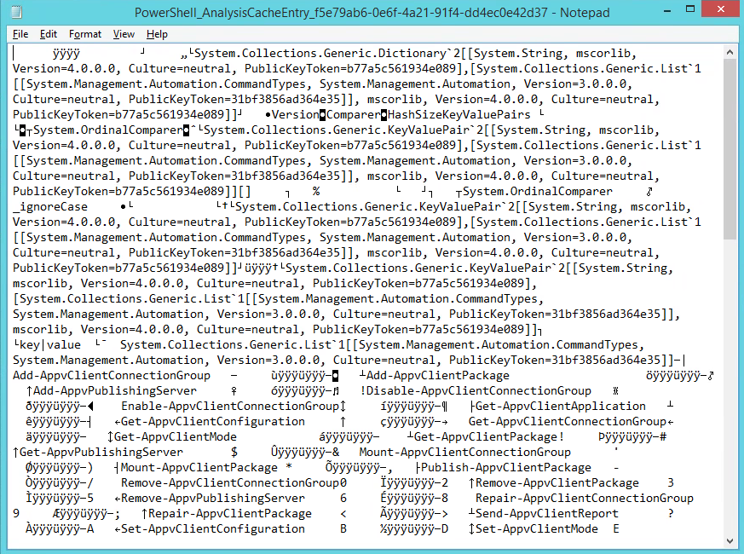Click the text "Get-AppvClientApplication"

[x=561, y=407]
